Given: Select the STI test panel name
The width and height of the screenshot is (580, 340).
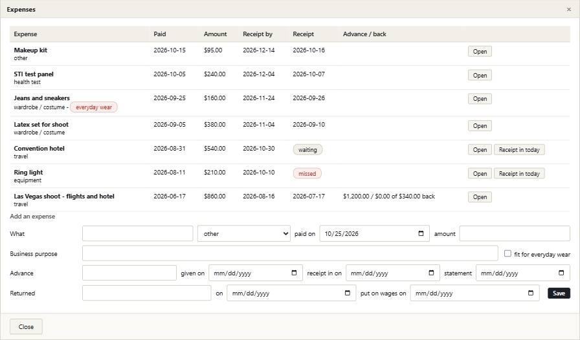Looking at the screenshot, I should coord(34,74).
